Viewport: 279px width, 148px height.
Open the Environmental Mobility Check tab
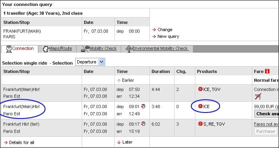160,49
